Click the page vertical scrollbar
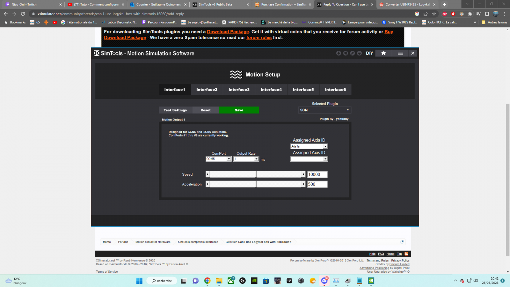Image resolution: width=510 pixels, height=287 pixels. (x=508, y=180)
